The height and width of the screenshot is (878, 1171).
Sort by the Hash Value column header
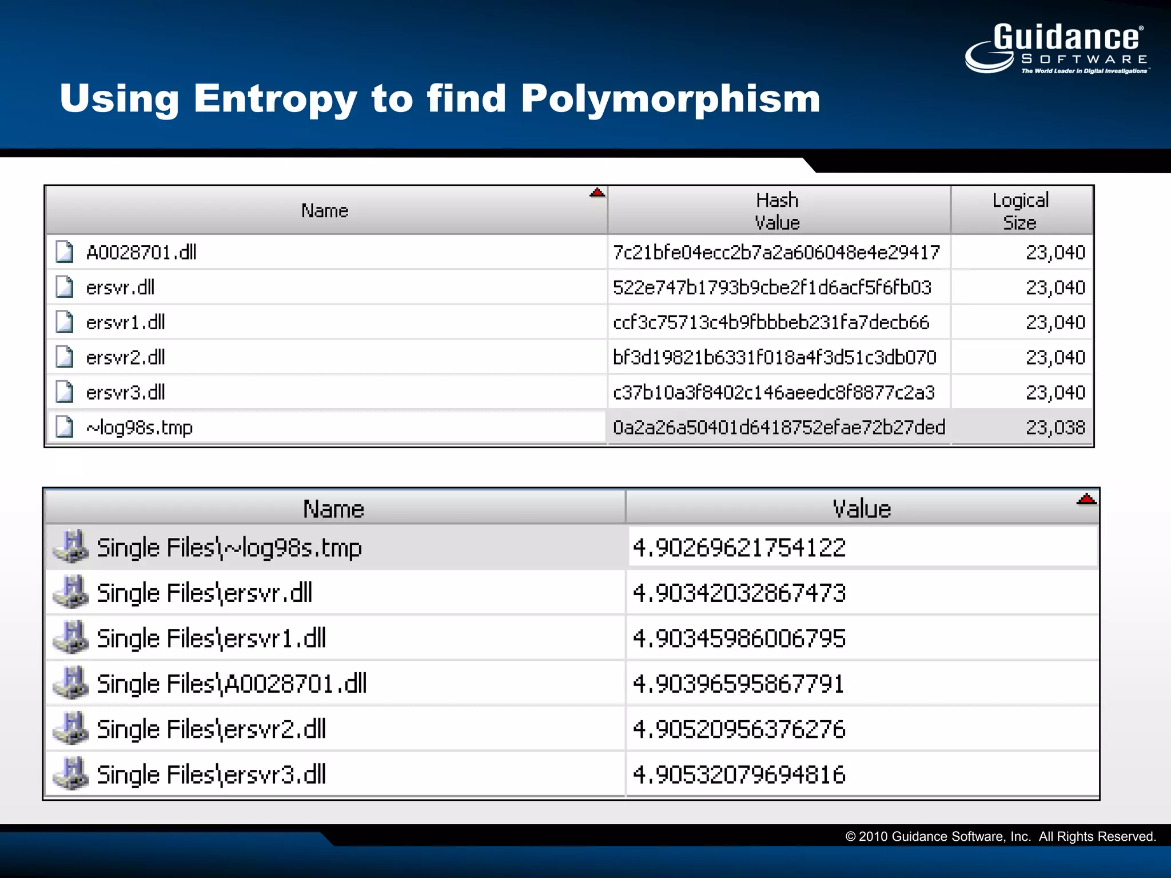point(778,211)
